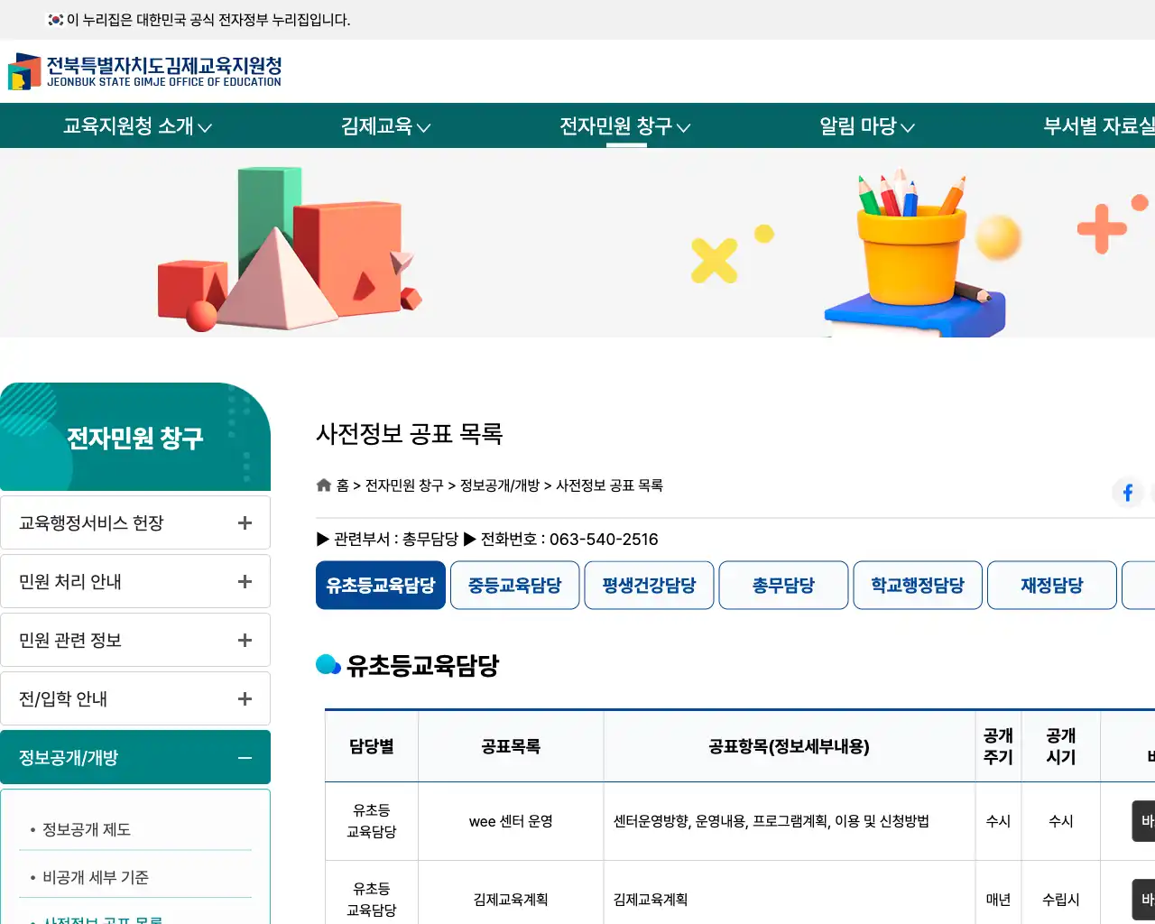Click 사전정보 공표 목록 breadcrumb link
Image resolution: width=1155 pixels, height=924 pixels.
click(x=609, y=485)
